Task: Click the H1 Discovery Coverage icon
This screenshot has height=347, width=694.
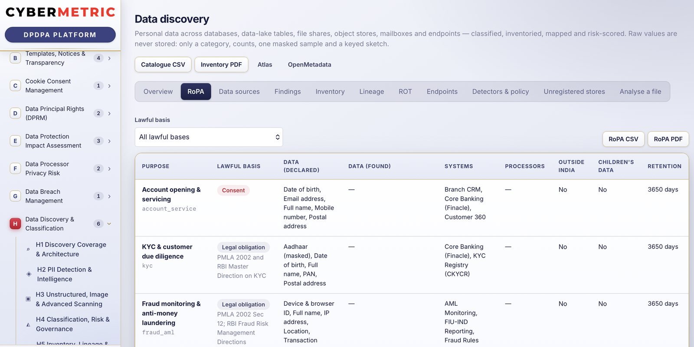Action: tap(28, 249)
